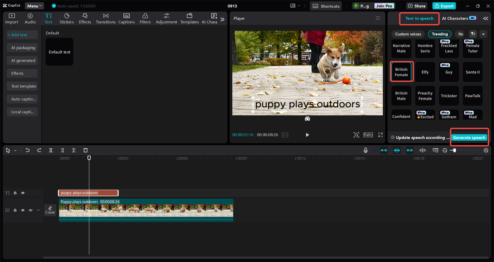This screenshot has width=494, height=262.
Task: Select AI packaging in text sidebar
Action: click(23, 48)
